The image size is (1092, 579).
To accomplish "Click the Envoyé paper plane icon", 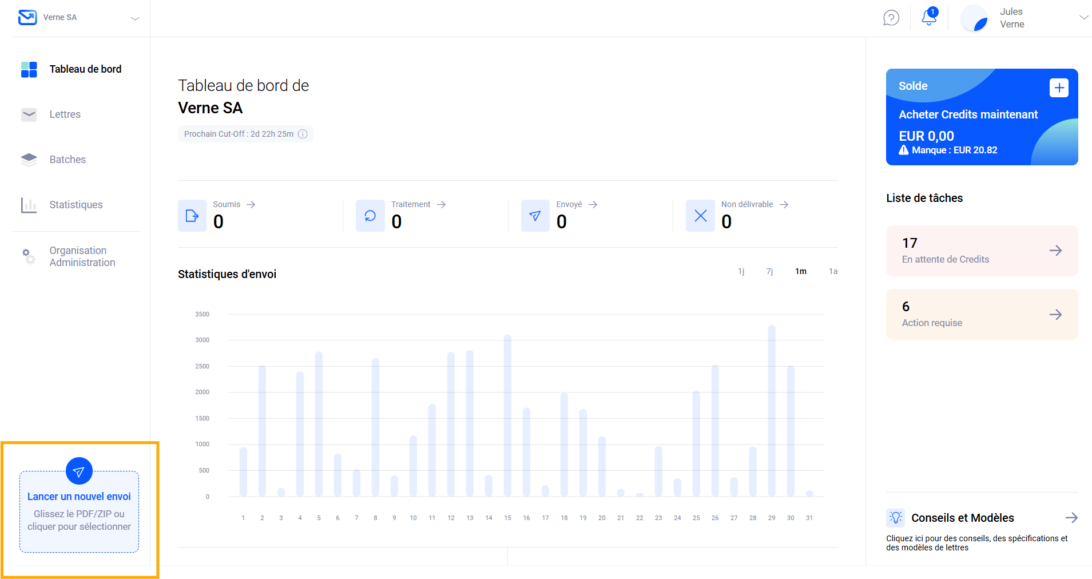I will coord(535,216).
